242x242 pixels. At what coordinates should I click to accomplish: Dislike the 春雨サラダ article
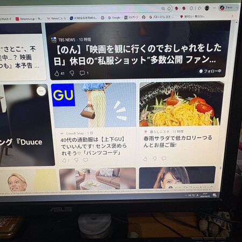[155, 159]
